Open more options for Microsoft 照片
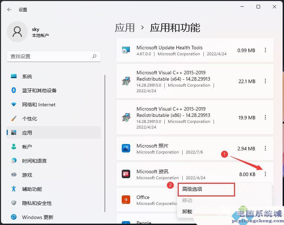 (x=265, y=148)
